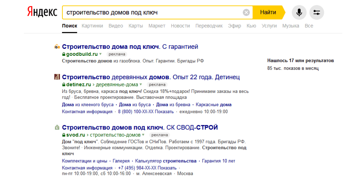Show the hidden 8 (800) phone number
Image resolution: width=358 pixels, height=186 pixels.
(146, 112)
